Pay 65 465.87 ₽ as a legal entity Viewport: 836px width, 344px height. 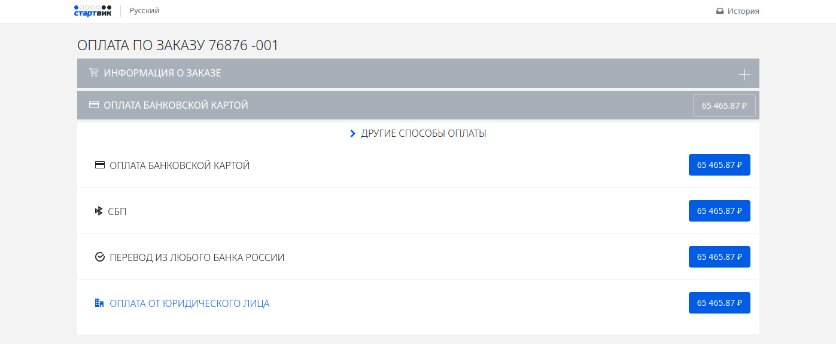(719, 303)
